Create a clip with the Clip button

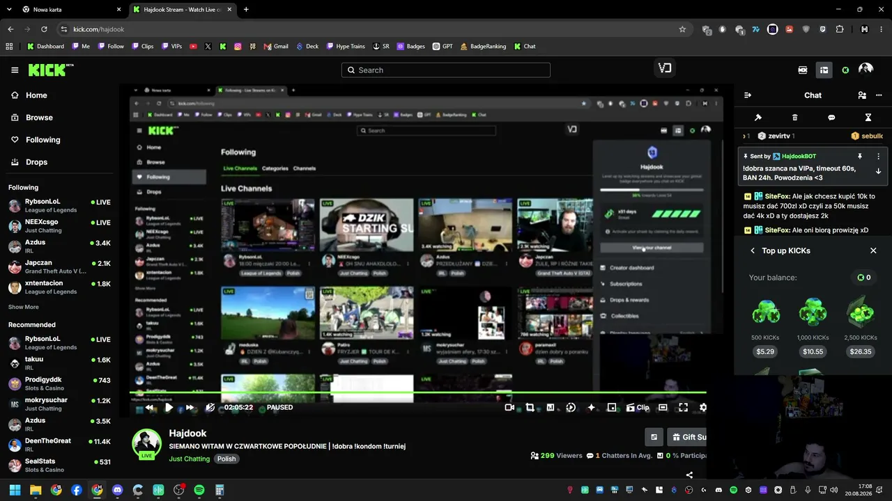[638, 408]
